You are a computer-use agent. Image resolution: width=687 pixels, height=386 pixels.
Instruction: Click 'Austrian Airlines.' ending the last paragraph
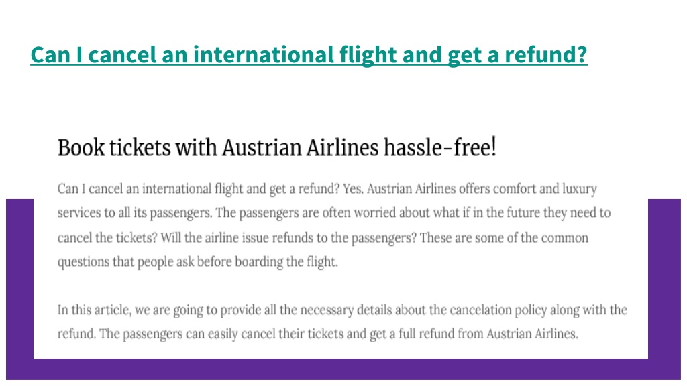[x=532, y=334]
